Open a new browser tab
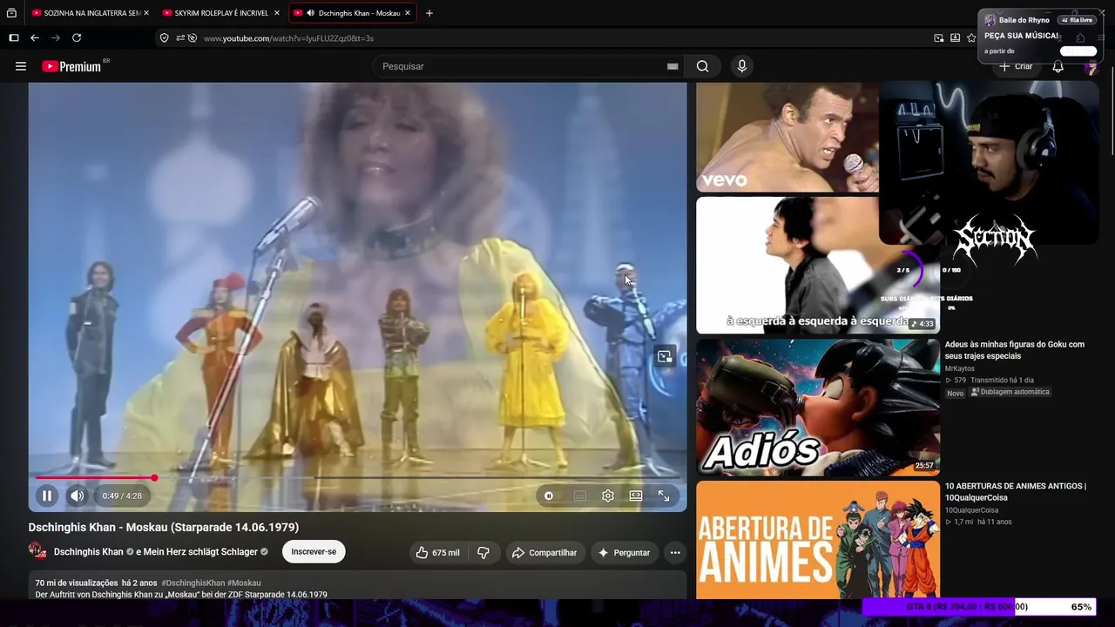This screenshot has width=1115, height=627. [429, 13]
